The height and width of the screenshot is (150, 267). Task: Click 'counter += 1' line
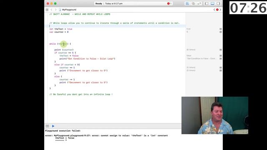(67, 67)
